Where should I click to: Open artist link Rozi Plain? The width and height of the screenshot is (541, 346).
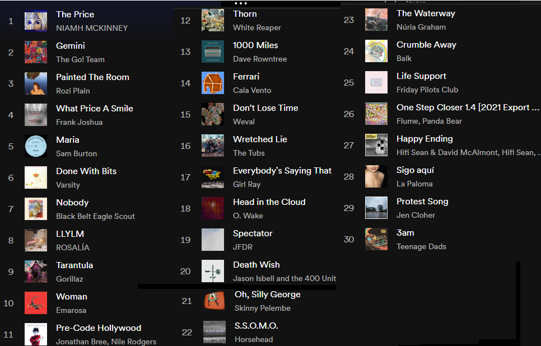[x=73, y=91]
